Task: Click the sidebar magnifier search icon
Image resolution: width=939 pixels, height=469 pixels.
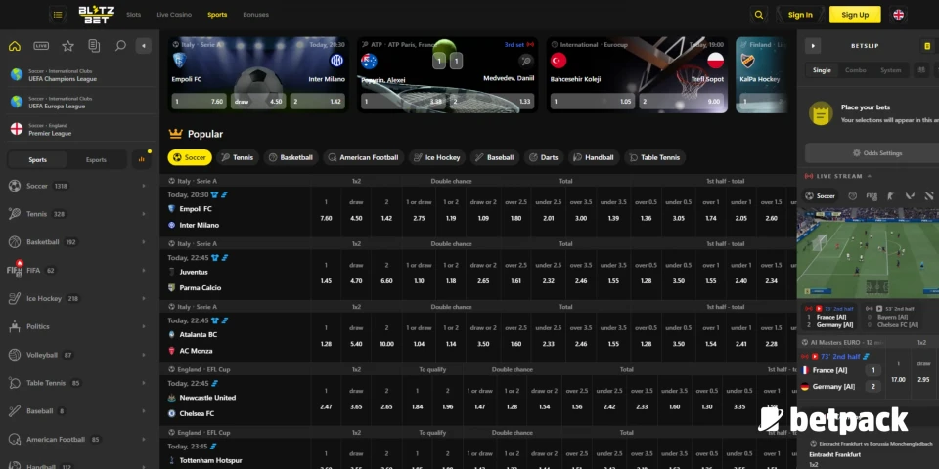Action: [x=120, y=46]
